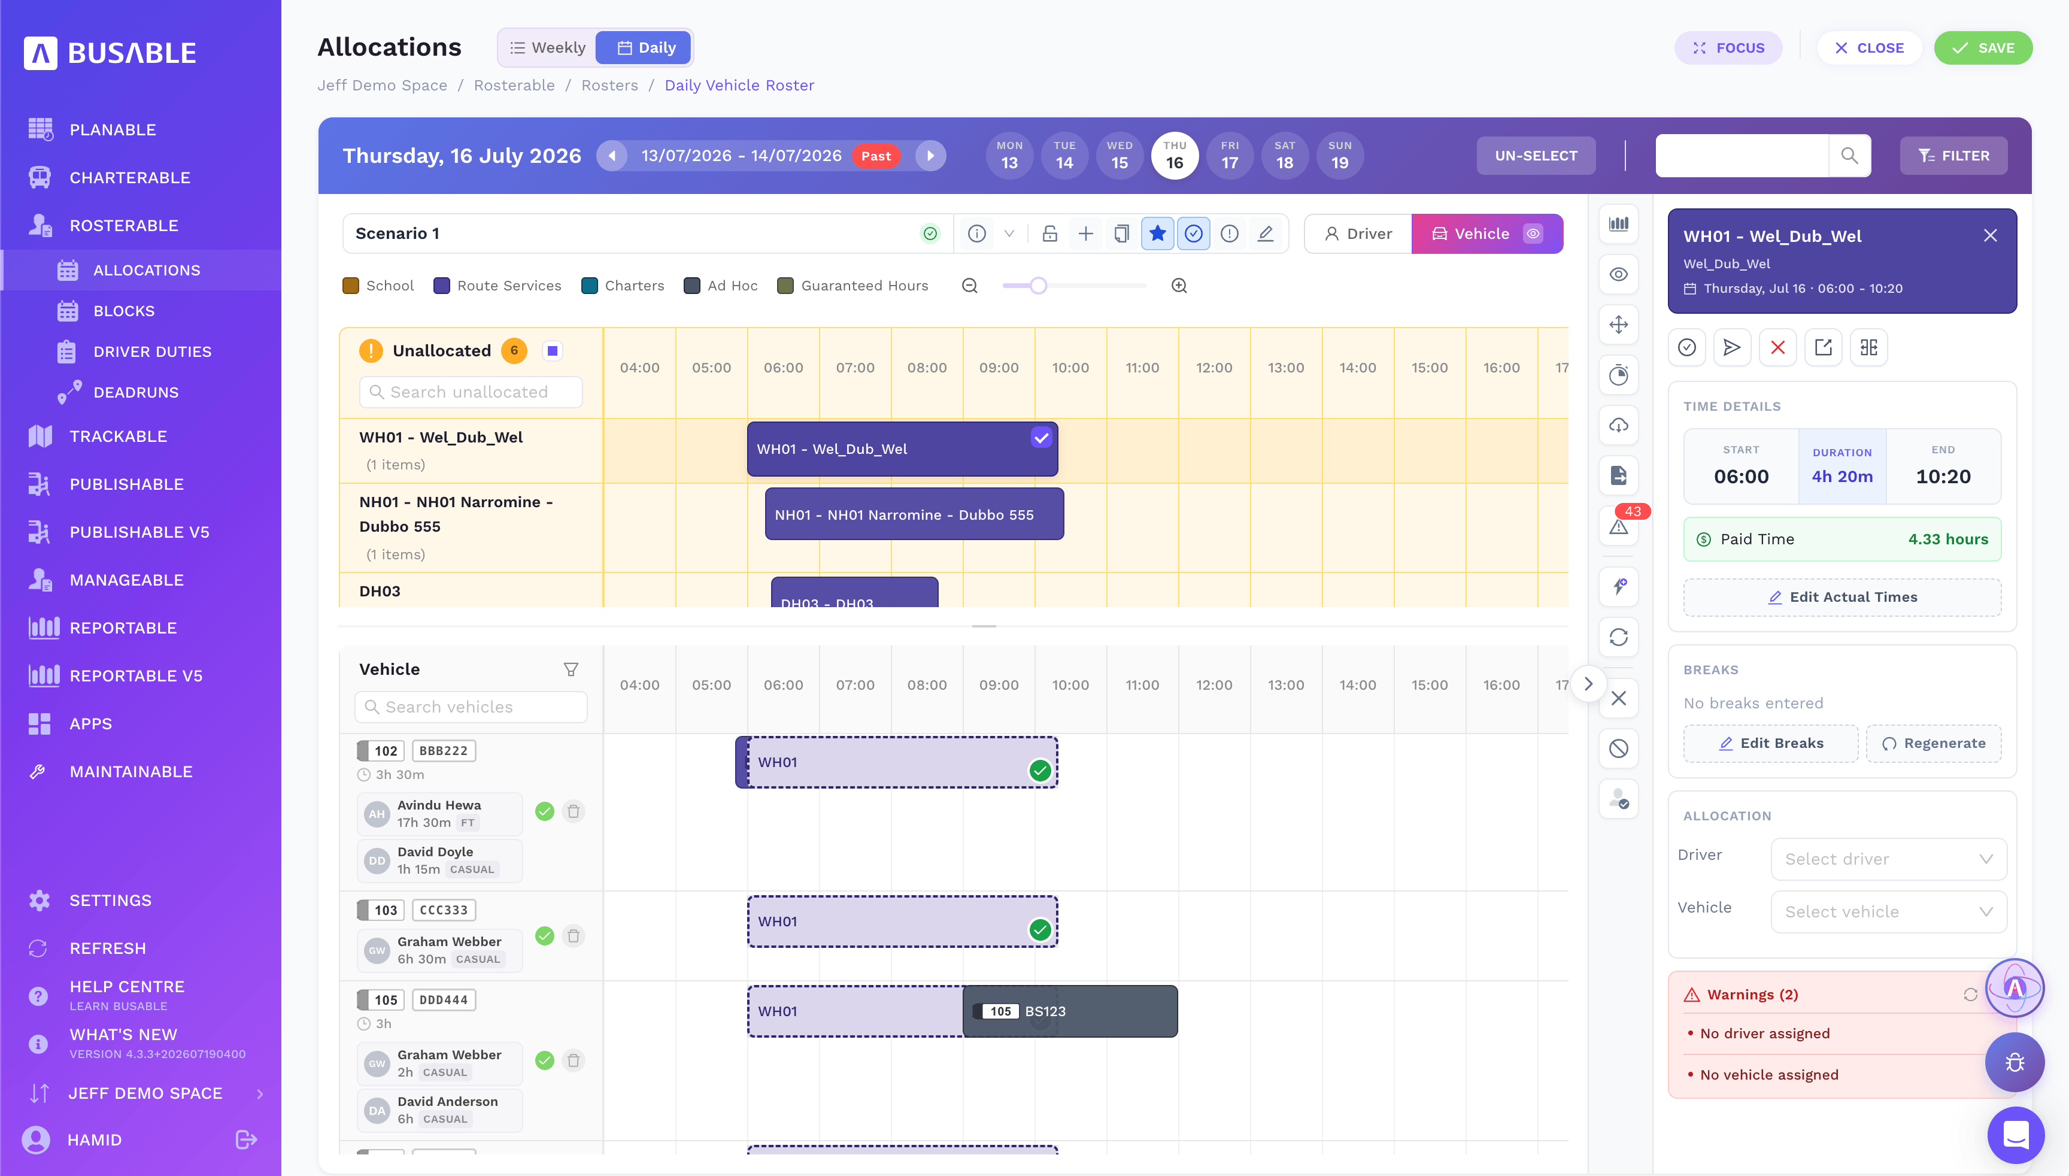Click the pencil edit scenario icon
This screenshot has width=2069, height=1176.
pos(1266,234)
